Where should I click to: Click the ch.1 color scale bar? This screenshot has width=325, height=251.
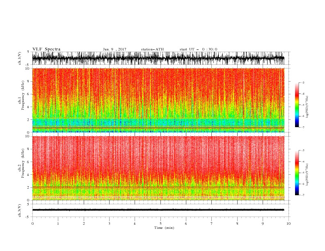(297, 105)
